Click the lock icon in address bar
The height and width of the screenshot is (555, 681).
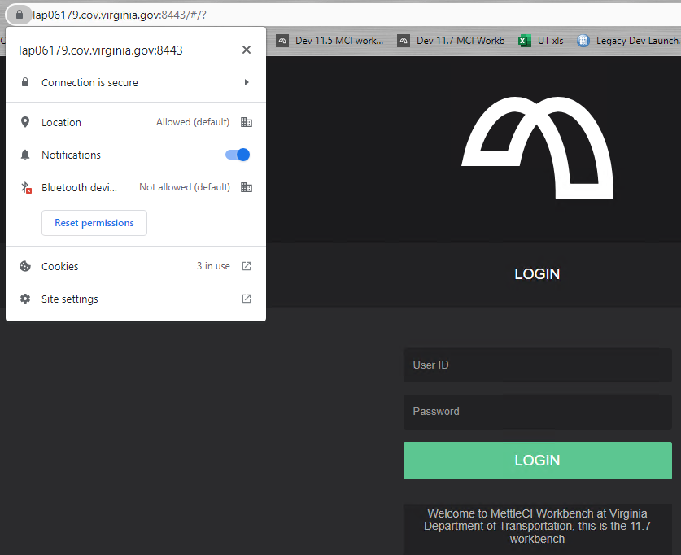coord(20,15)
